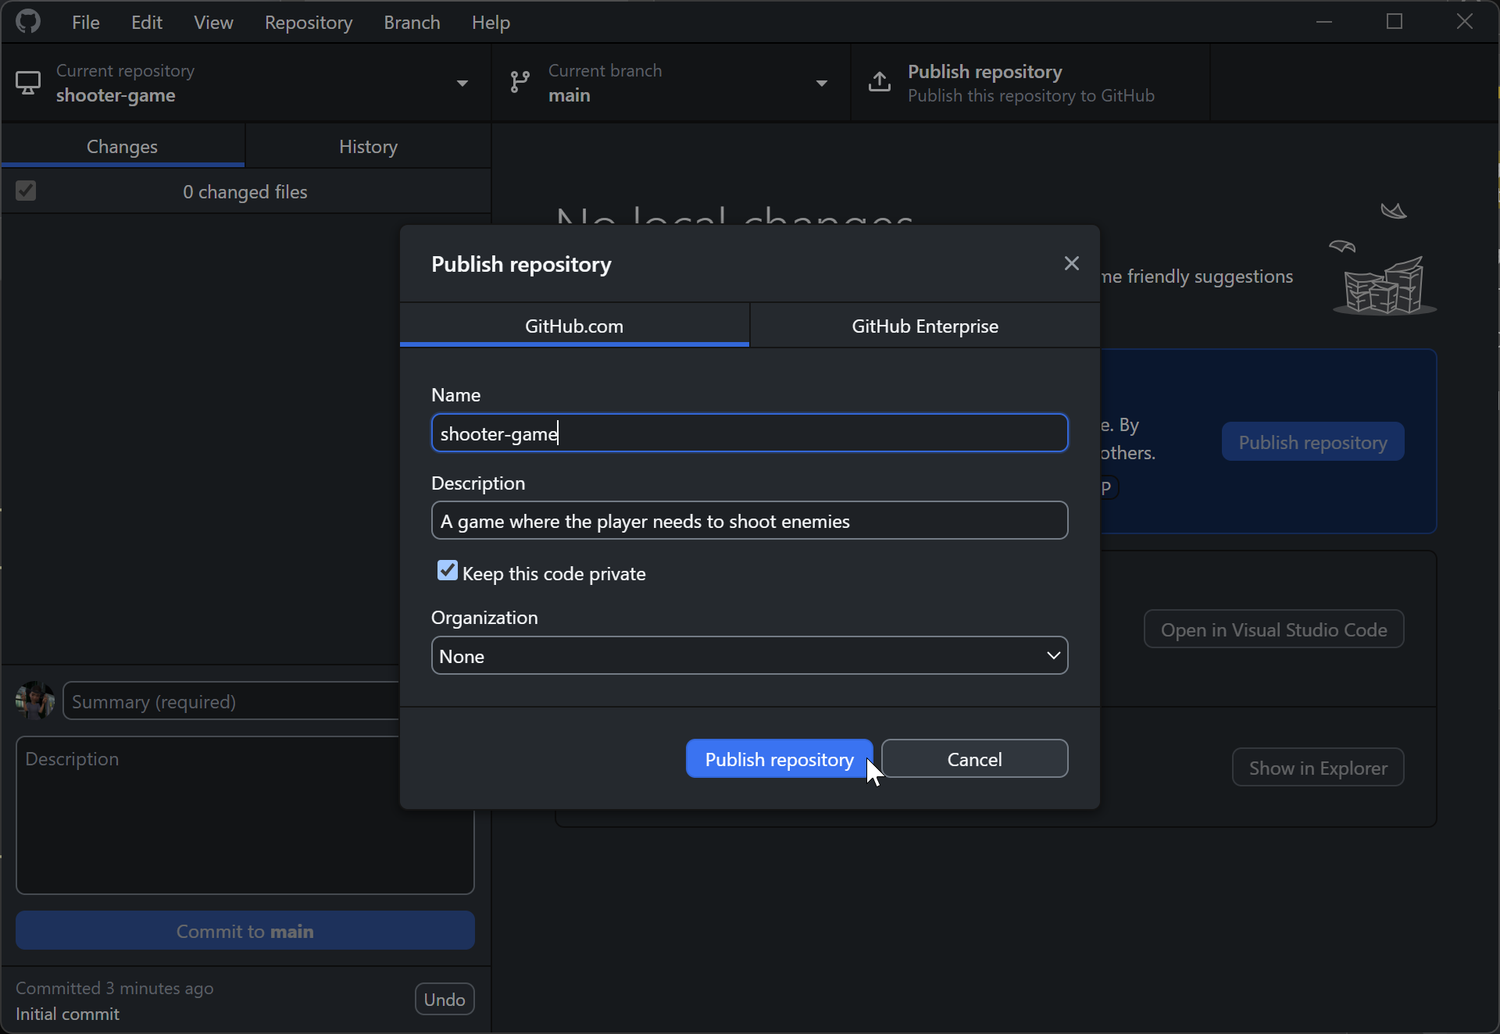Open the Edit menu
The image size is (1500, 1034).
(x=146, y=22)
